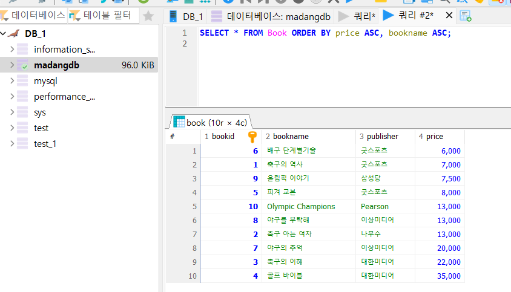Select the 배구 단계별기술 bookname cell

tap(309, 151)
